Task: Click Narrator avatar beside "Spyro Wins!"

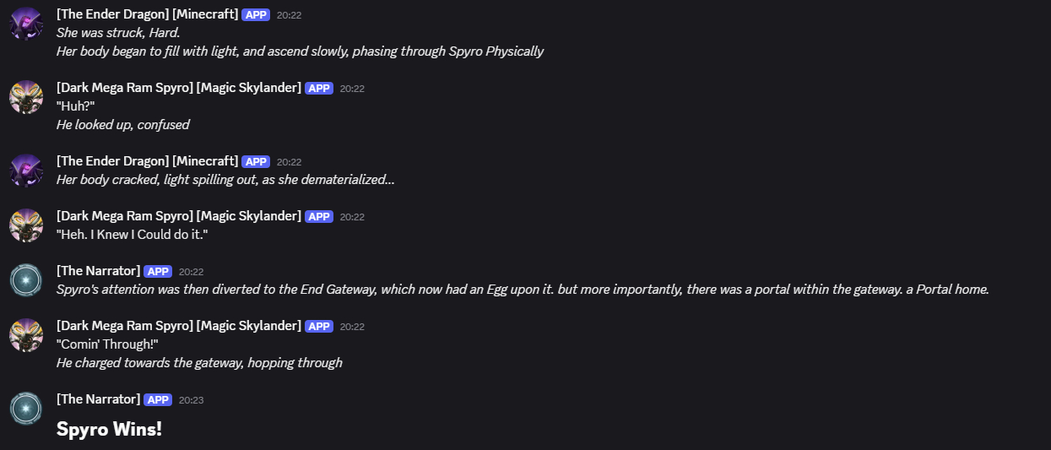Action: click(x=26, y=409)
